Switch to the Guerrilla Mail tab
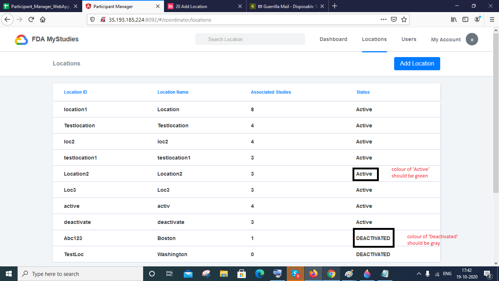 (285, 6)
